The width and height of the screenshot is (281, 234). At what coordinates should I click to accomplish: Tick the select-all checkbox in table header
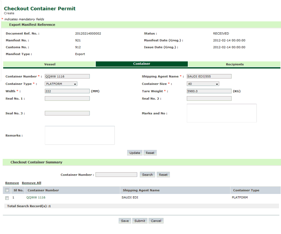point(7,190)
